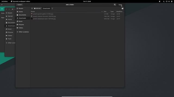Click the Pictures icon in dialog sidebar
The width and height of the screenshot is (174, 97).
[x=17, y=25]
